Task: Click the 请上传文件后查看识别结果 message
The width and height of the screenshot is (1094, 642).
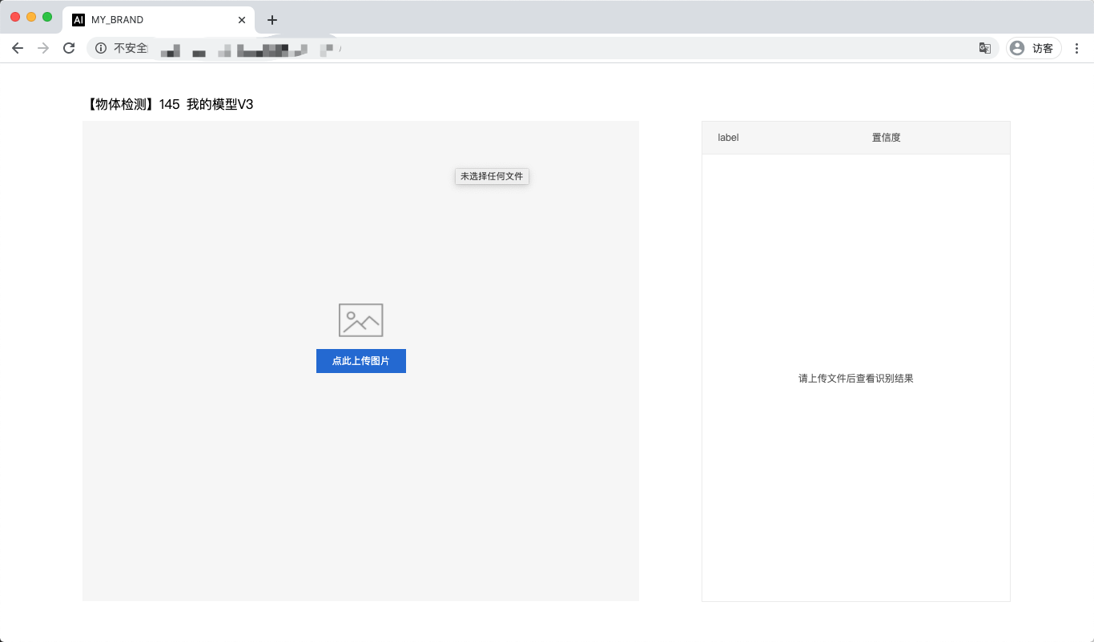Action: pos(855,379)
